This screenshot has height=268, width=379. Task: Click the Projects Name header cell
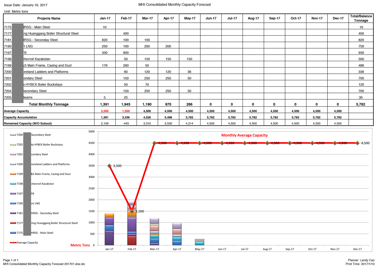coord(49,18)
